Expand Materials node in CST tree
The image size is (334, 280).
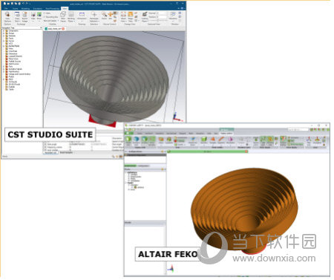pyautogui.click(x=4, y=36)
